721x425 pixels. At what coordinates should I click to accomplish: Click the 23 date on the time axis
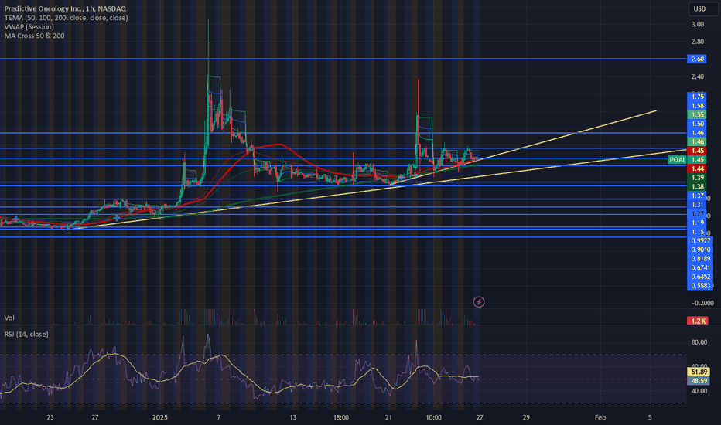[50, 417]
